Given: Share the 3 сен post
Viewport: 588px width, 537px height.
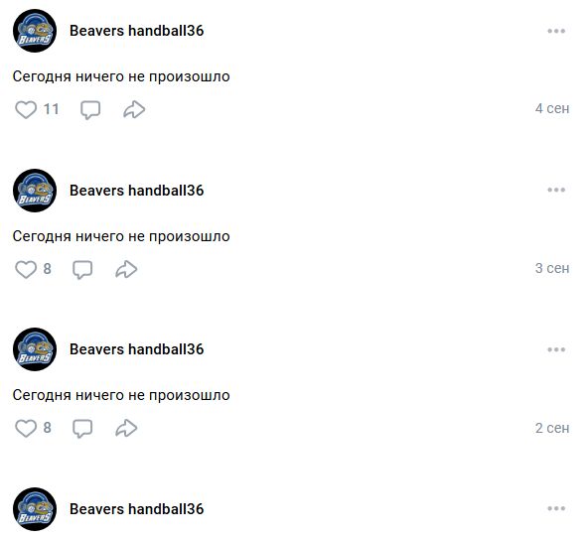Looking at the screenshot, I should 126,269.
